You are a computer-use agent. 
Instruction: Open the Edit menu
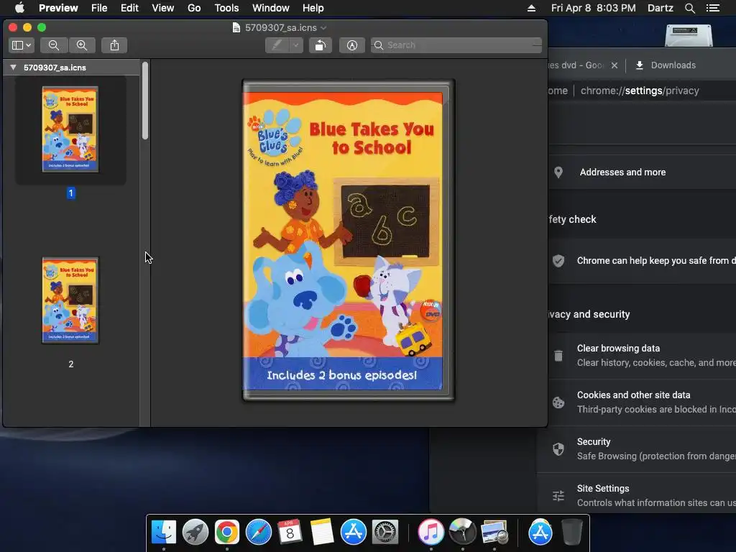tap(129, 8)
